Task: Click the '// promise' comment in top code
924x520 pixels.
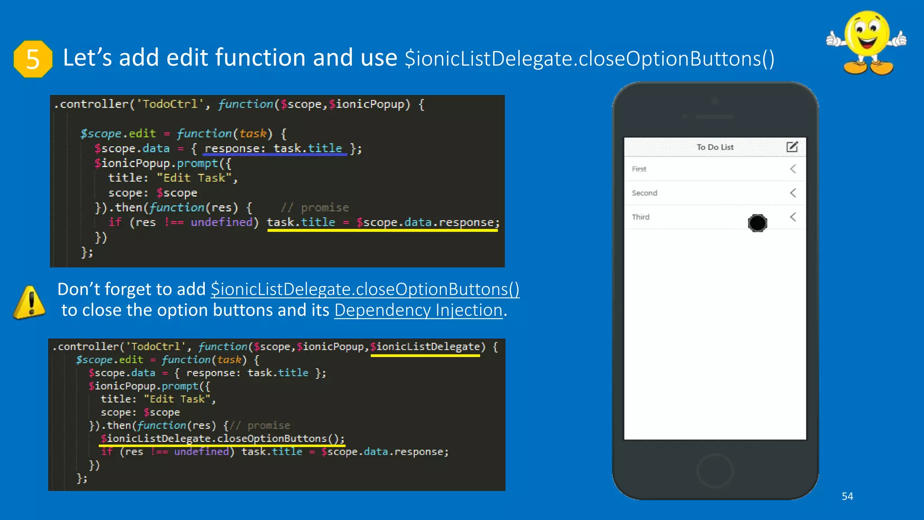Action: pyautogui.click(x=314, y=208)
